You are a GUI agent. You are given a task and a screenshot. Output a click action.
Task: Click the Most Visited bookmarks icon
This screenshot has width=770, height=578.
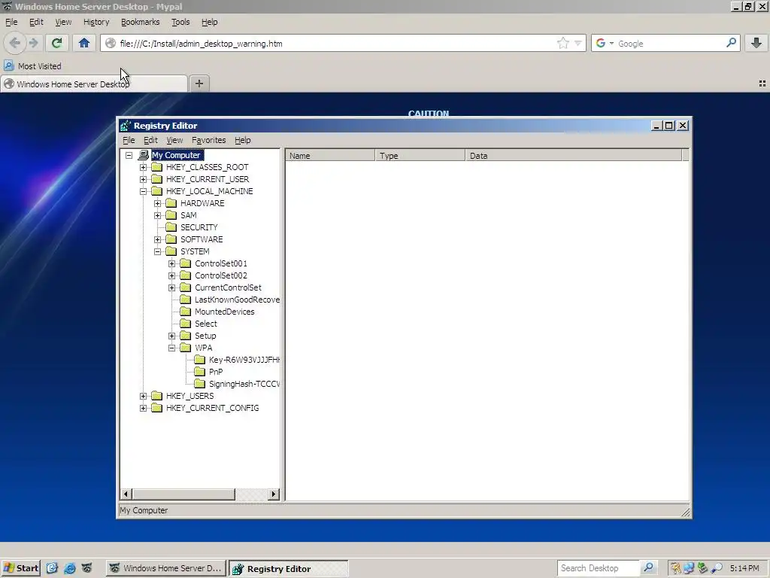coord(9,65)
